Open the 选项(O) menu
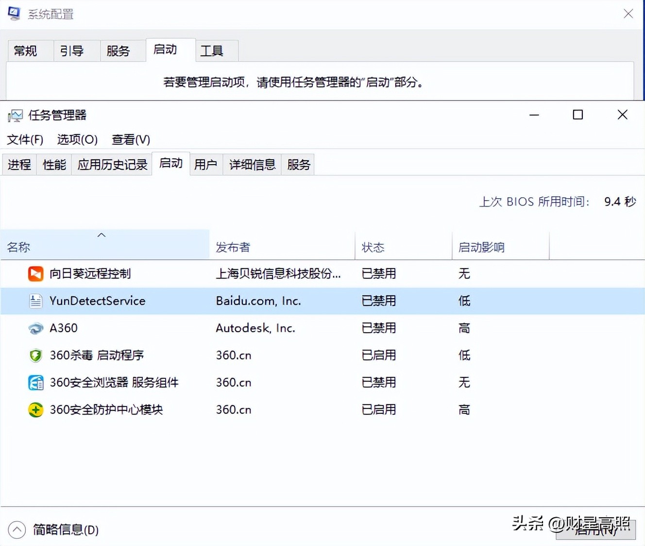The width and height of the screenshot is (645, 546). coord(77,140)
